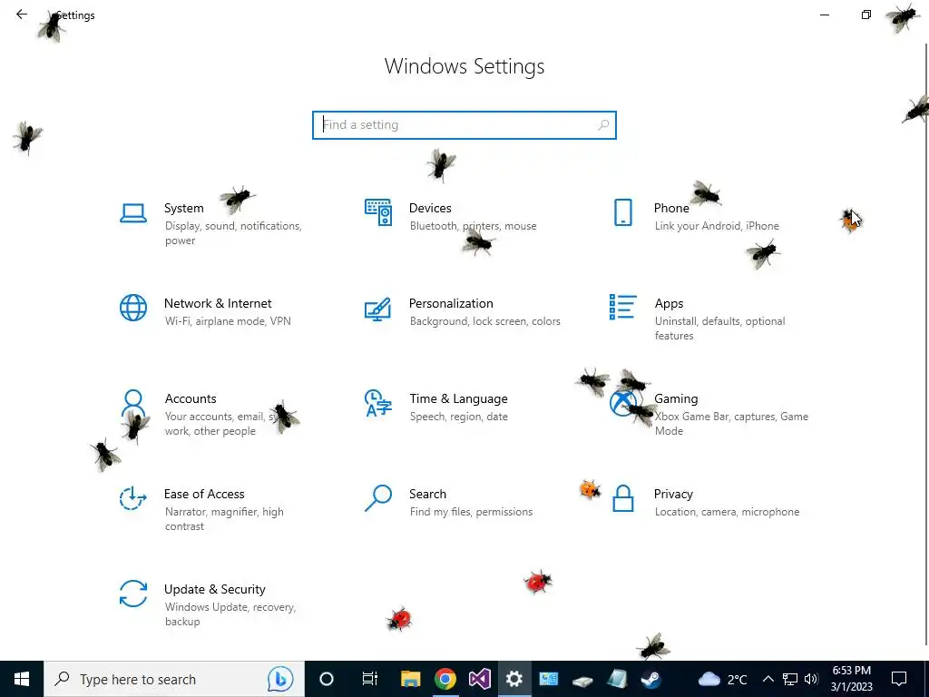Open Cortana circle icon on taskbar

[327, 679]
